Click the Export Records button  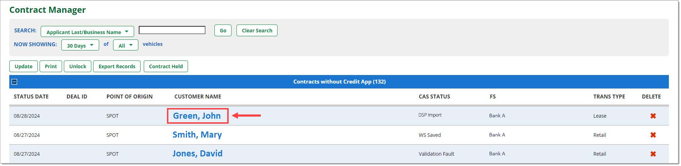coord(117,66)
